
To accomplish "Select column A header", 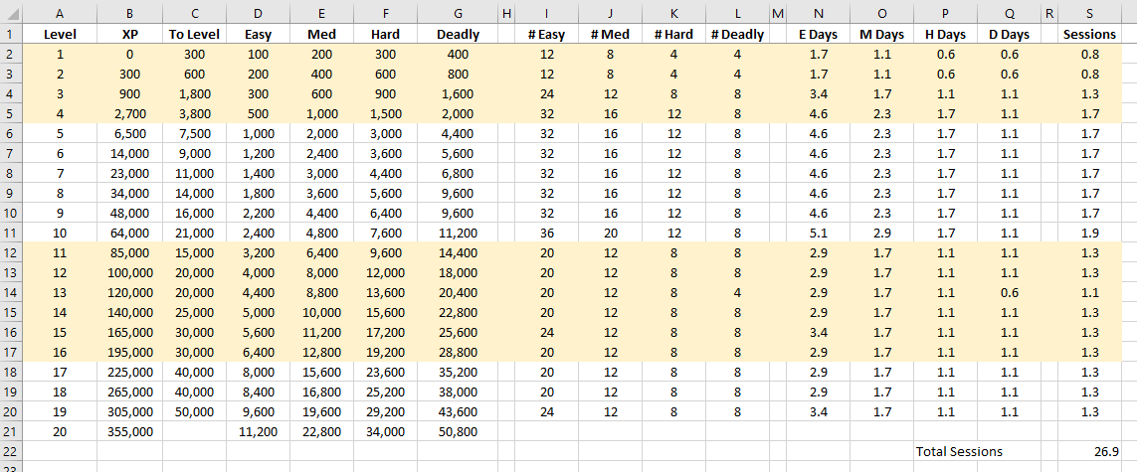I will 60,13.
